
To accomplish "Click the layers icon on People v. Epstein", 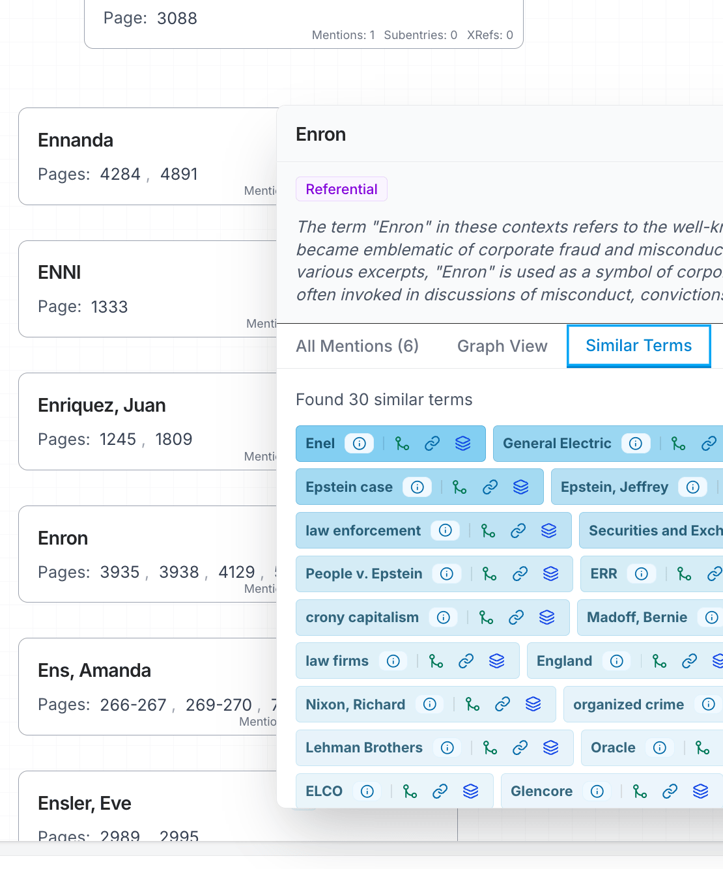I will tap(551, 574).
